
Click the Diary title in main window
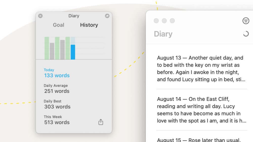pos(163,34)
